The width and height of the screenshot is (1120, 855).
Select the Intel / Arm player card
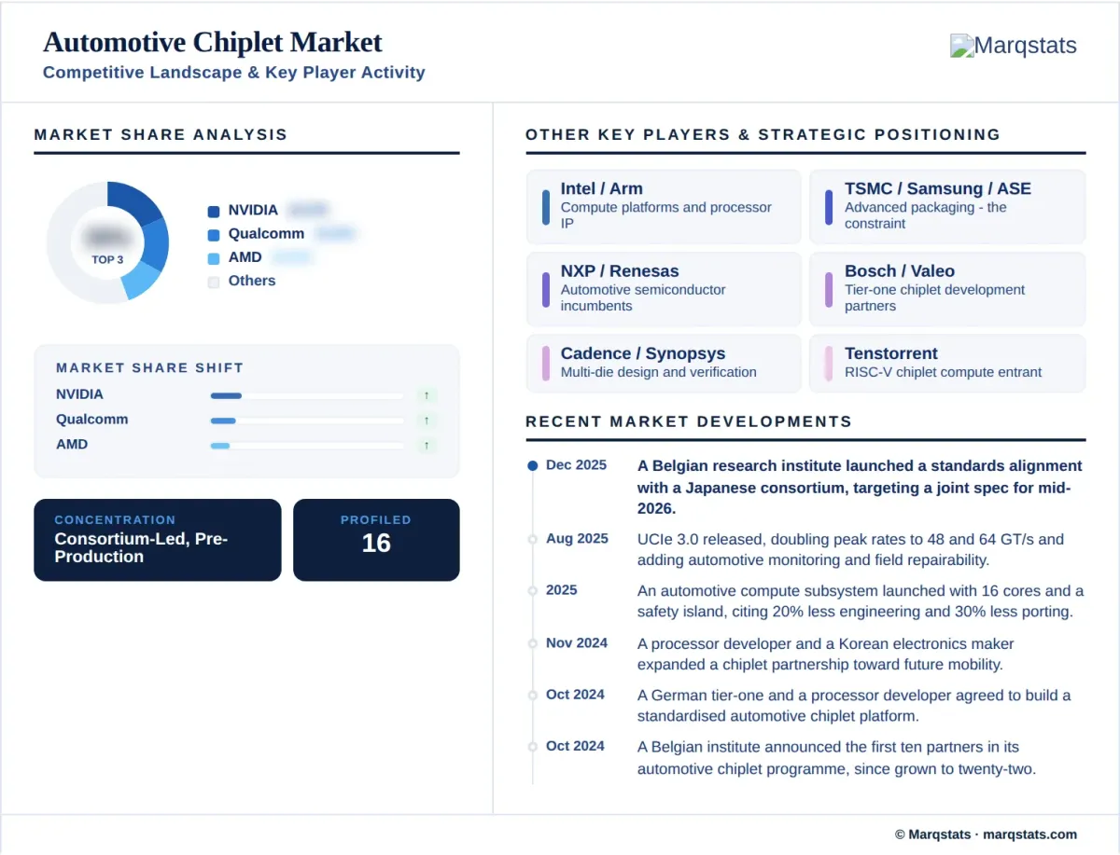point(664,206)
